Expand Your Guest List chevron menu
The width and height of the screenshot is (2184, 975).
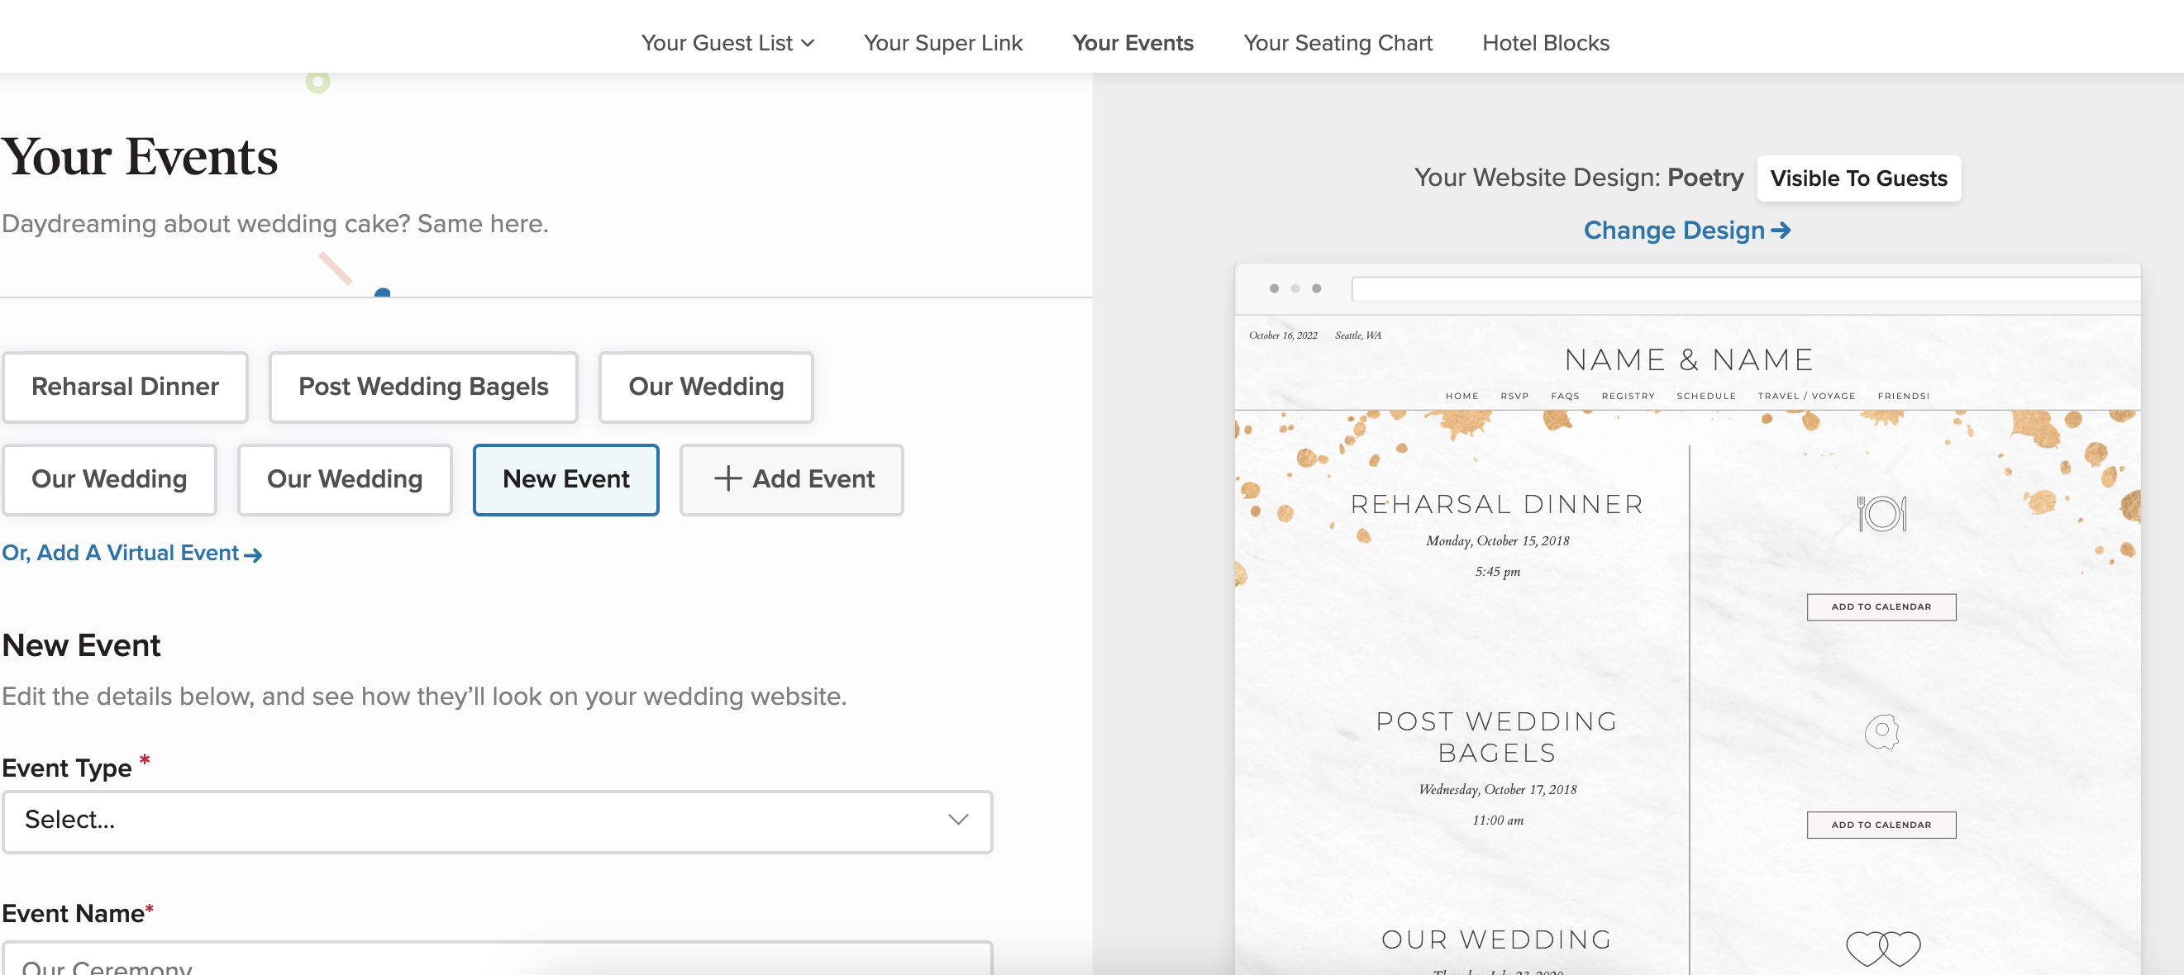[x=808, y=43]
